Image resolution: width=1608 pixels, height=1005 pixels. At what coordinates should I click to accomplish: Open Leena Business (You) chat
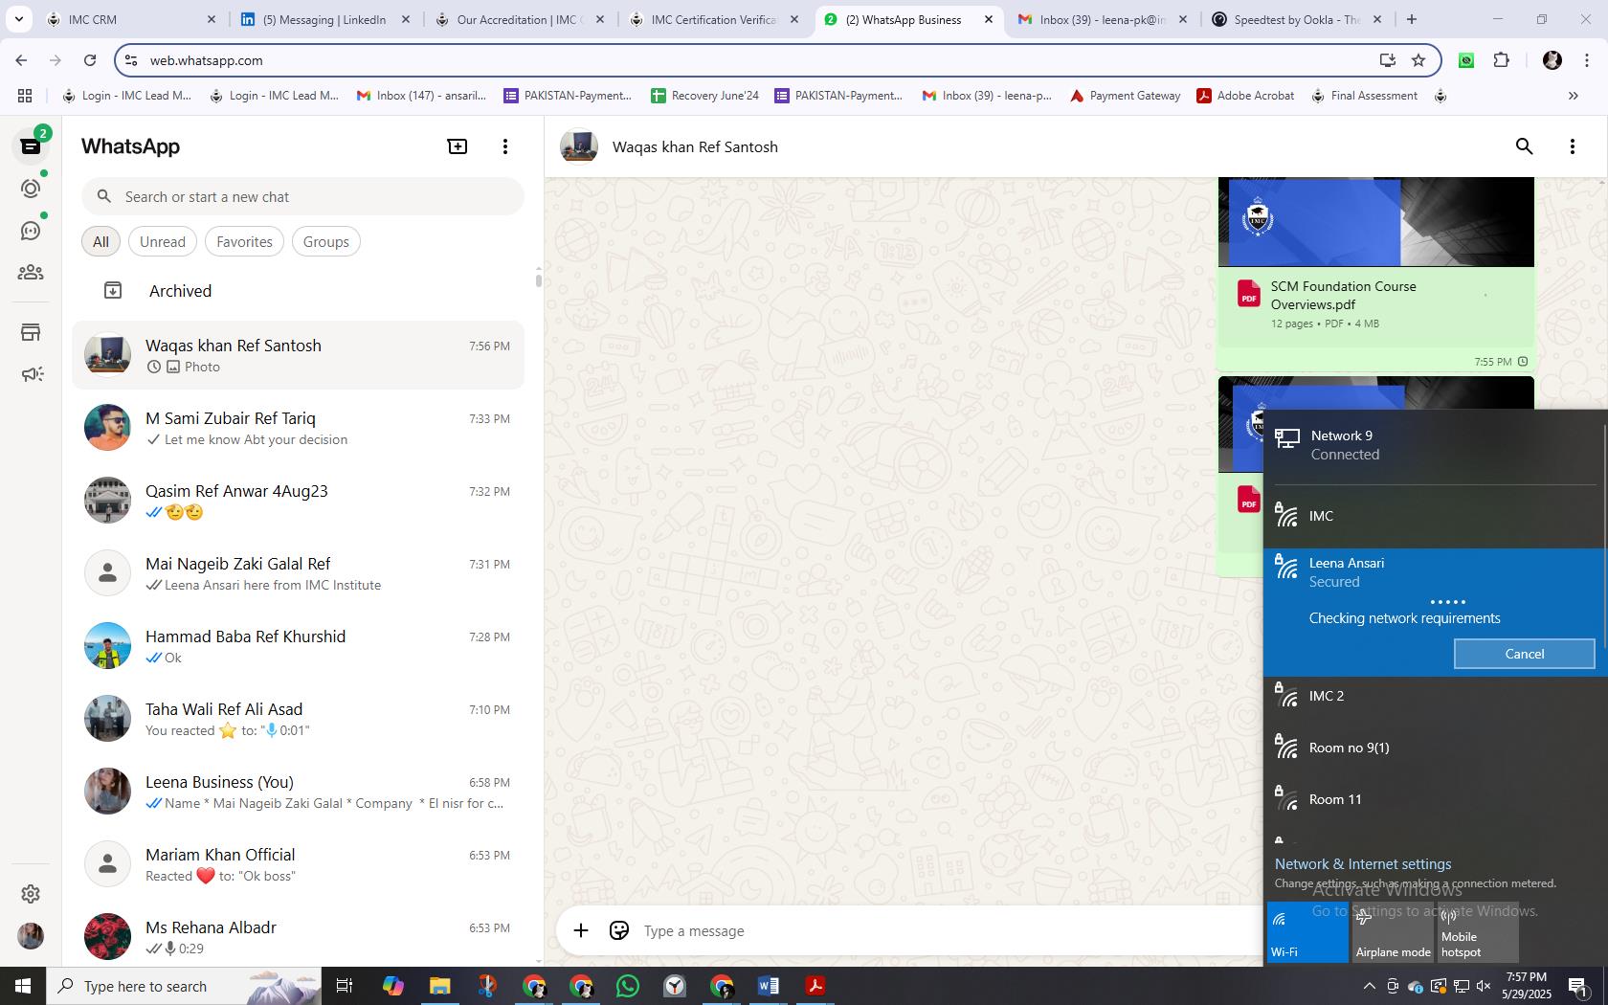point(299,792)
